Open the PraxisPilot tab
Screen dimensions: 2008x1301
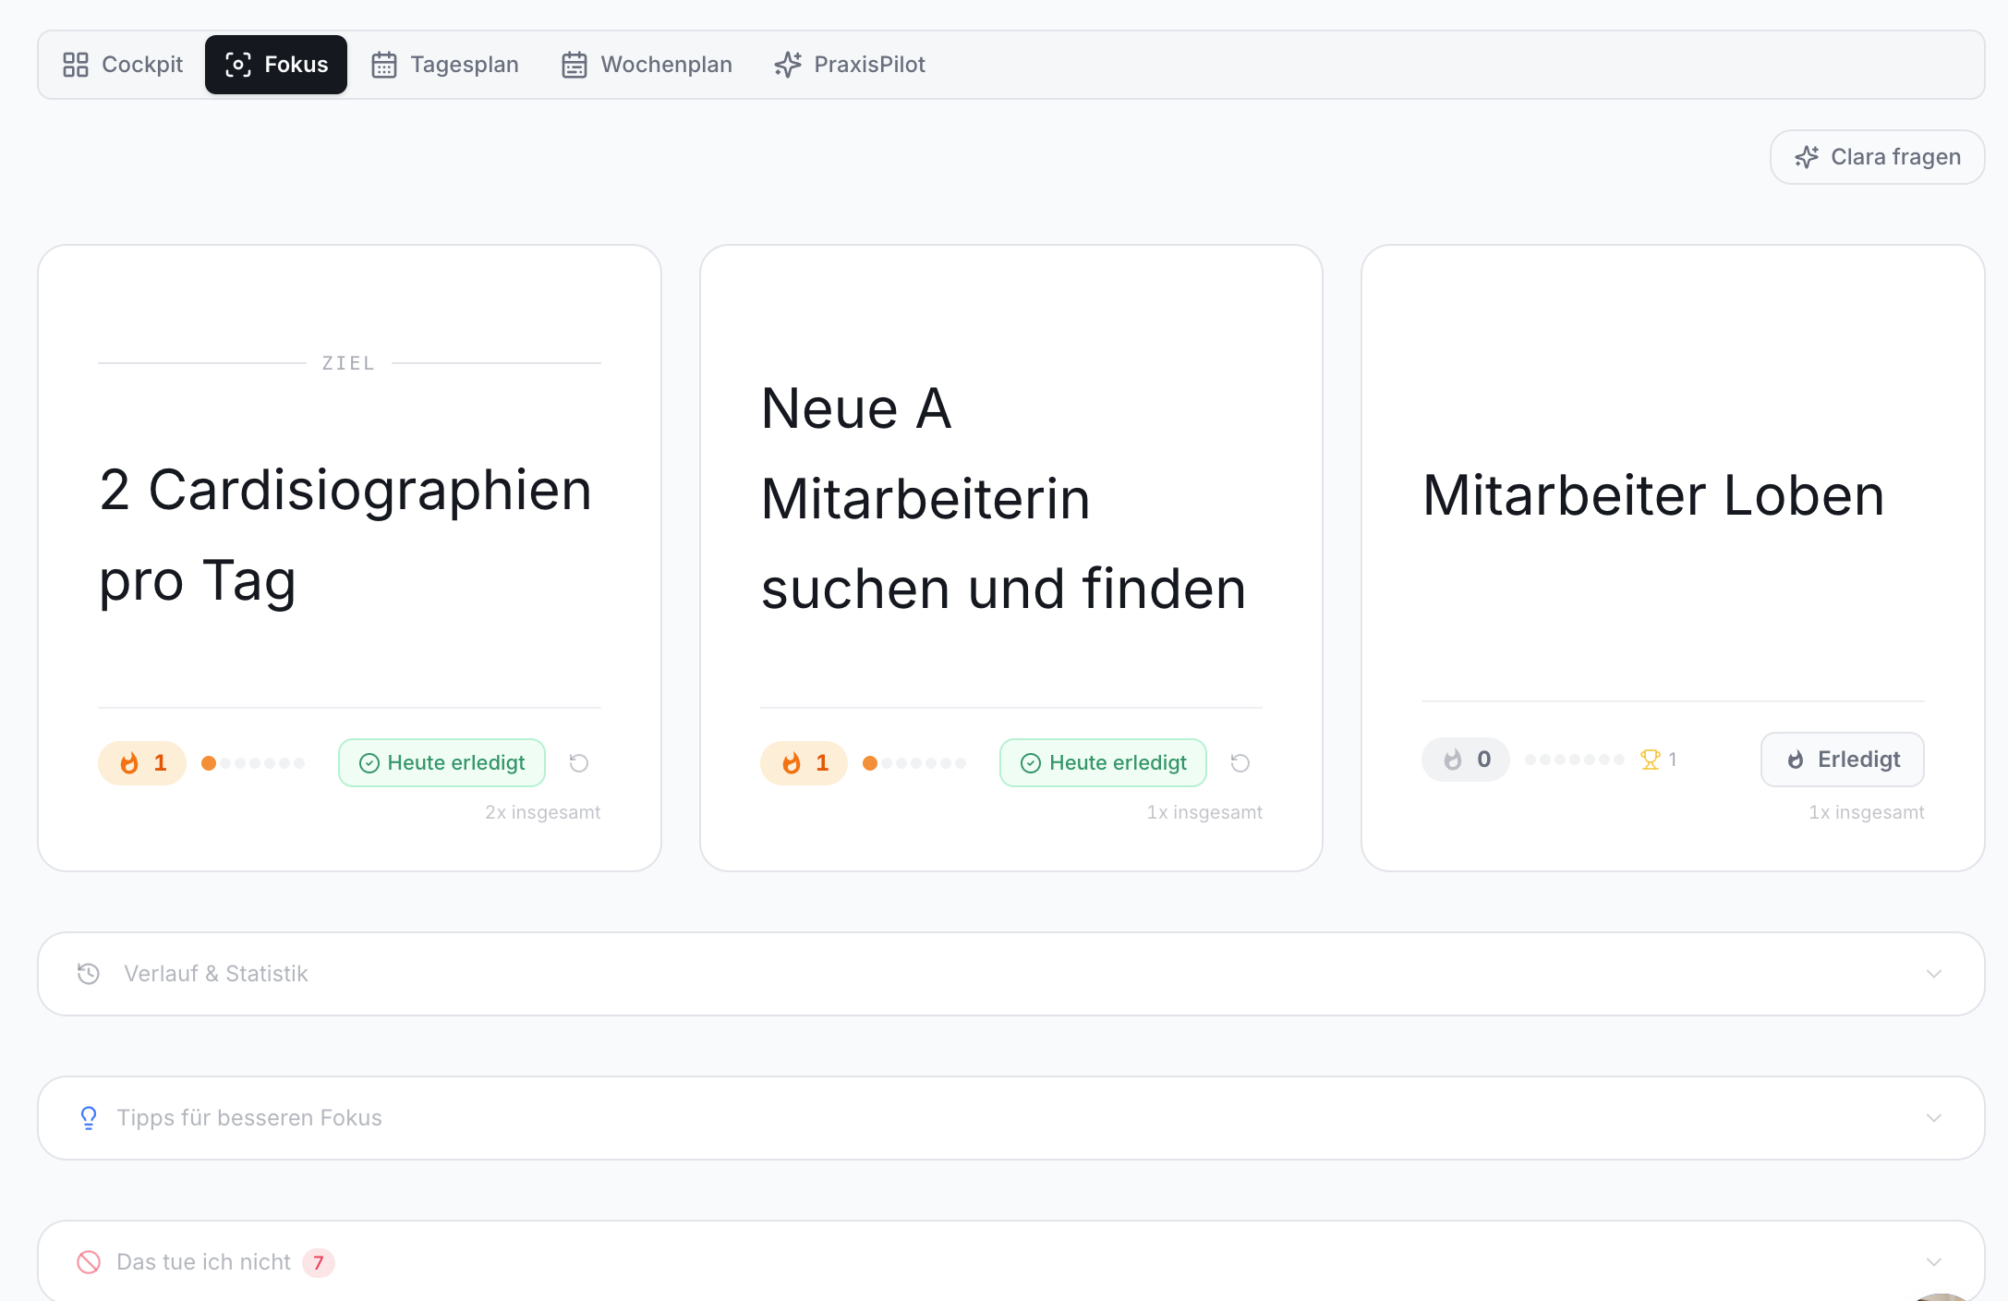[850, 65]
